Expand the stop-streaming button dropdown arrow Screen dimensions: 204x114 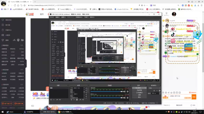coord(145,88)
